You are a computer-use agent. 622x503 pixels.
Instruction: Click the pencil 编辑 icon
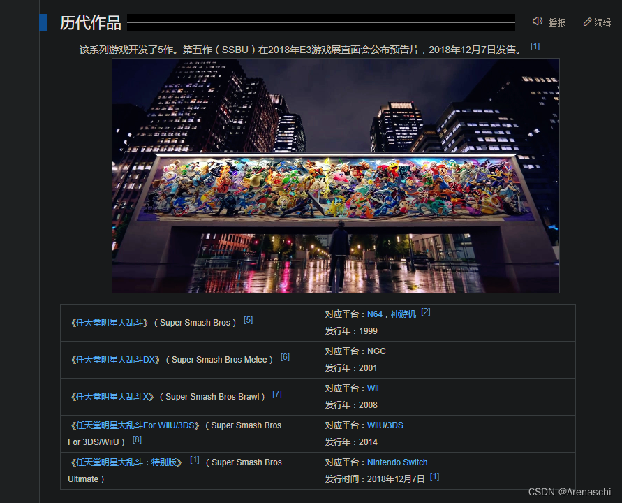click(x=588, y=22)
